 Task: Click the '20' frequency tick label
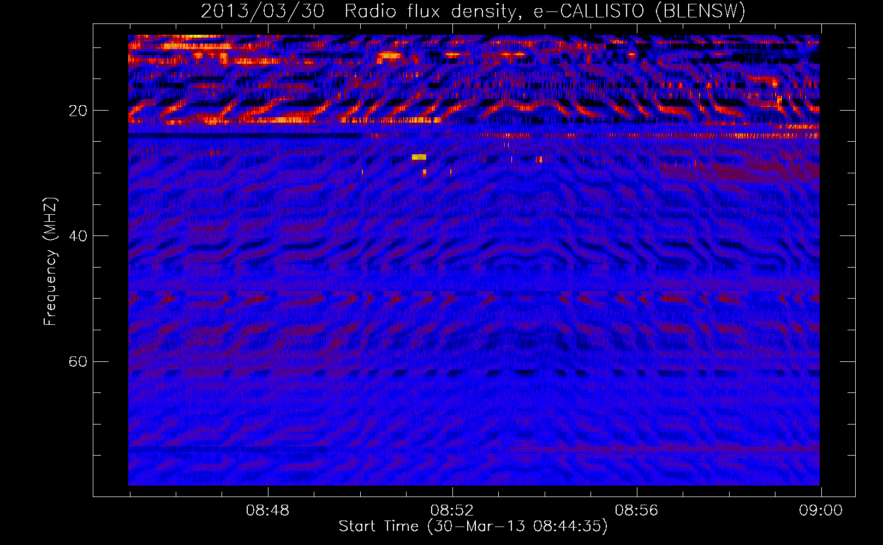78,111
